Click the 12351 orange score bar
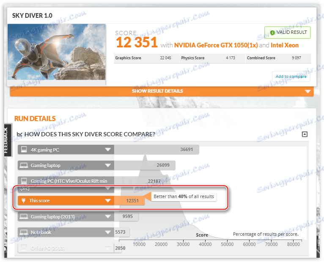 [x=129, y=201]
